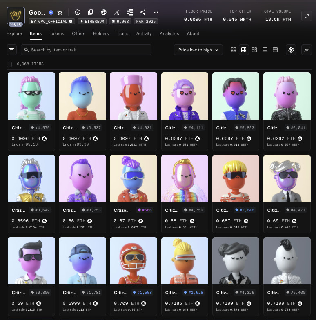The height and width of the screenshot is (320, 316).
Task: Open the Analytics tab
Action: (x=169, y=33)
